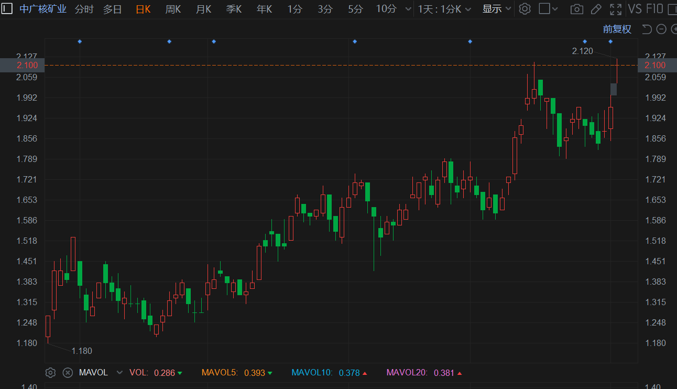Zoom out chart with minus icon

(x=661, y=29)
